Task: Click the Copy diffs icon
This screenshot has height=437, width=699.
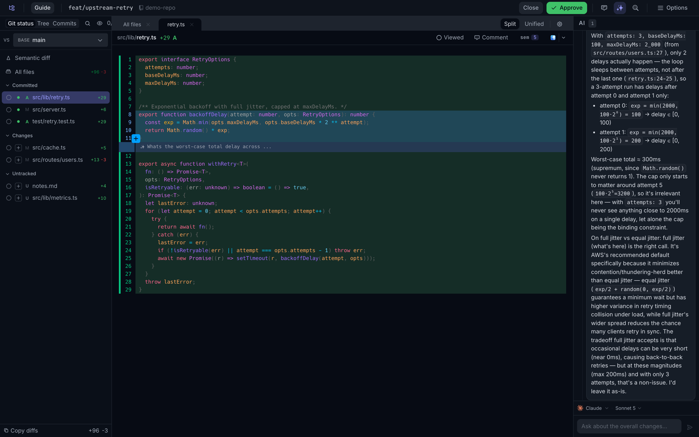Action: click(x=6, y=430)
